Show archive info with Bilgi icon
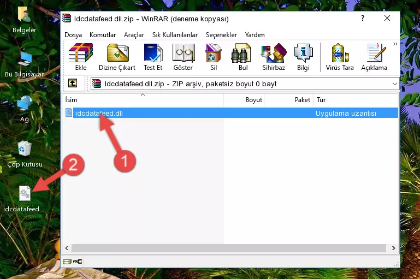 [x=303, y=57]
